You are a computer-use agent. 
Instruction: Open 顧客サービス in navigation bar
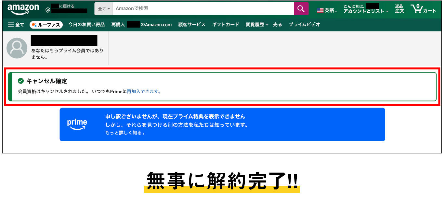click(192, 25)
